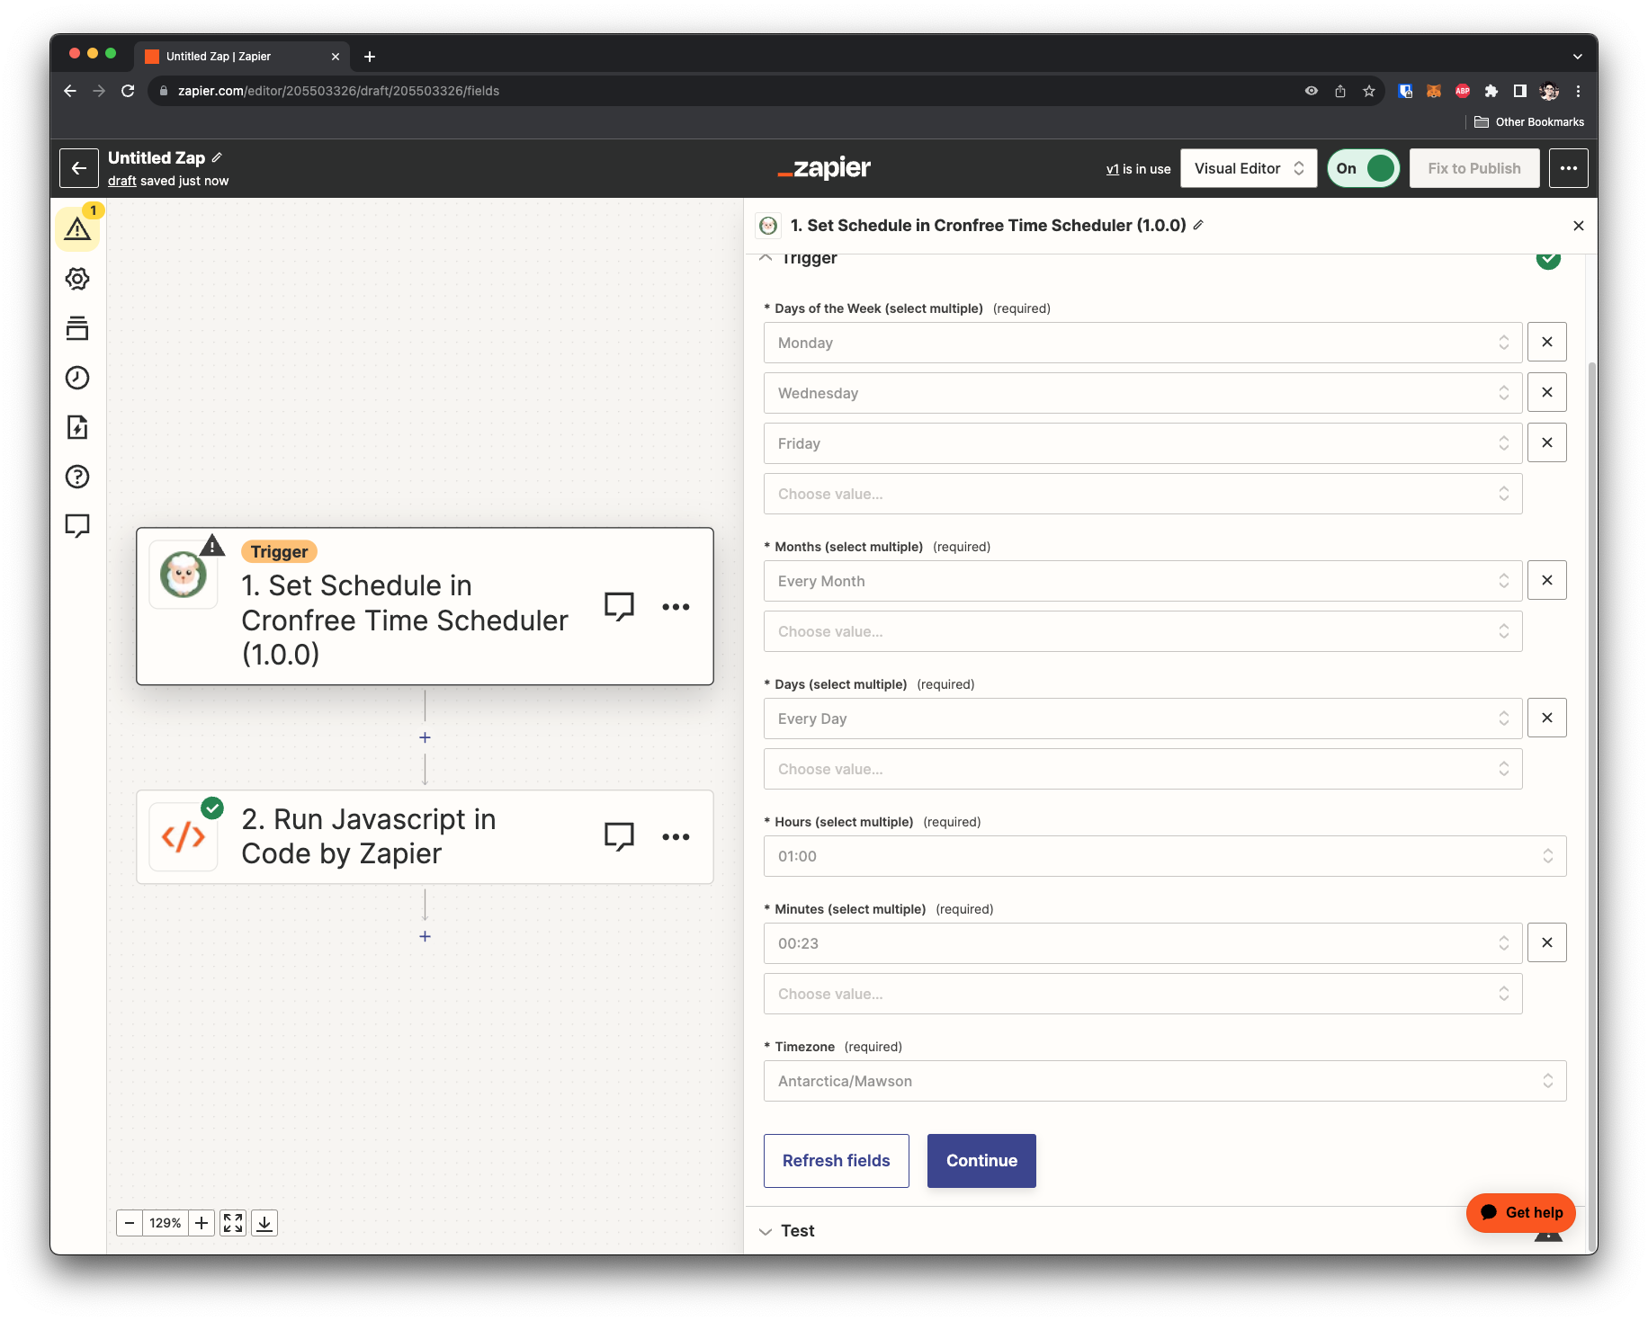Open three-dot menu on trigger step
1648x1321 pixels.
tap(676, 607)
